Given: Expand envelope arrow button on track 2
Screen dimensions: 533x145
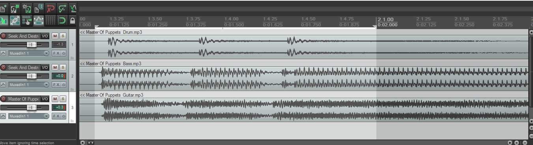Looking at the screenshot, I should pos(3,84).
